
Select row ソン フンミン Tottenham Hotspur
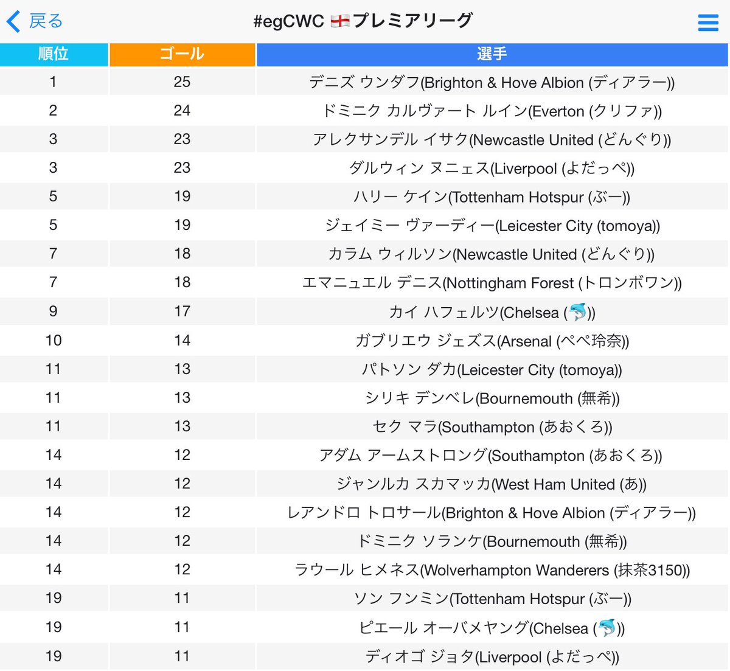365,597
